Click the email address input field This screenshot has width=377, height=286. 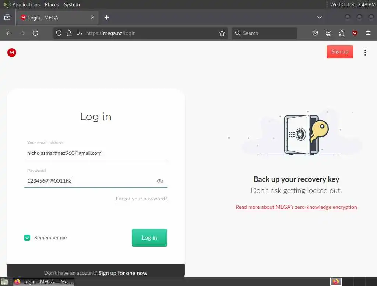(95, 153)
